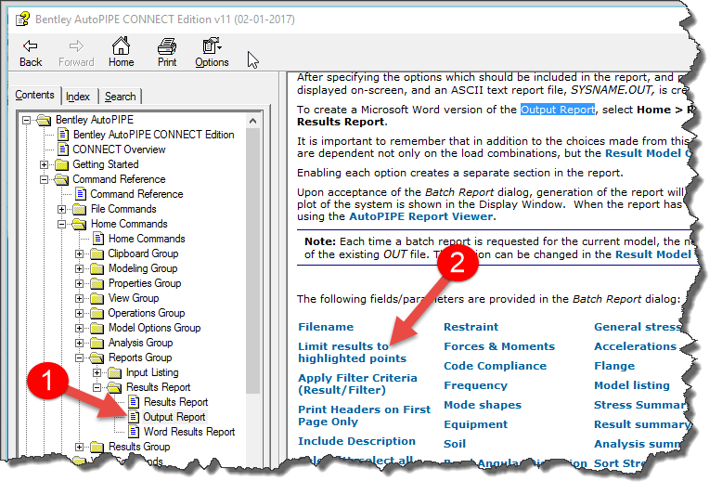This screenshot has height=494, width=722.
Task: Click the Getting Started folder icon
Action: pyautogui.click(x=61, y=164)
